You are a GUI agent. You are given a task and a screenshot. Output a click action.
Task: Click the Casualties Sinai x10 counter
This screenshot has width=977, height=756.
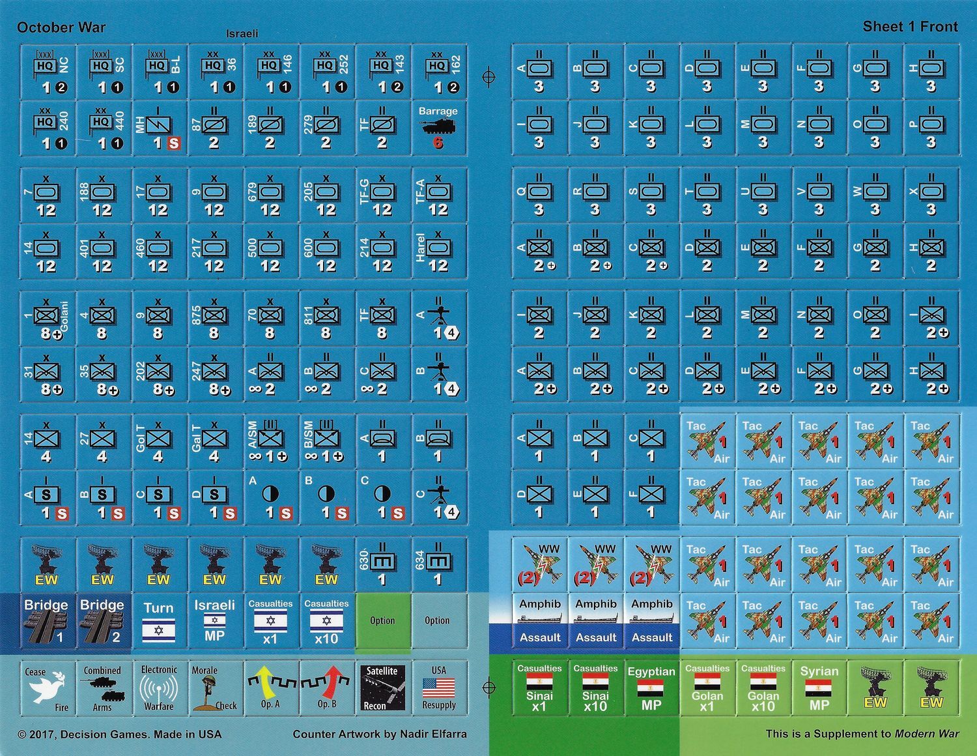pos(595,688)
